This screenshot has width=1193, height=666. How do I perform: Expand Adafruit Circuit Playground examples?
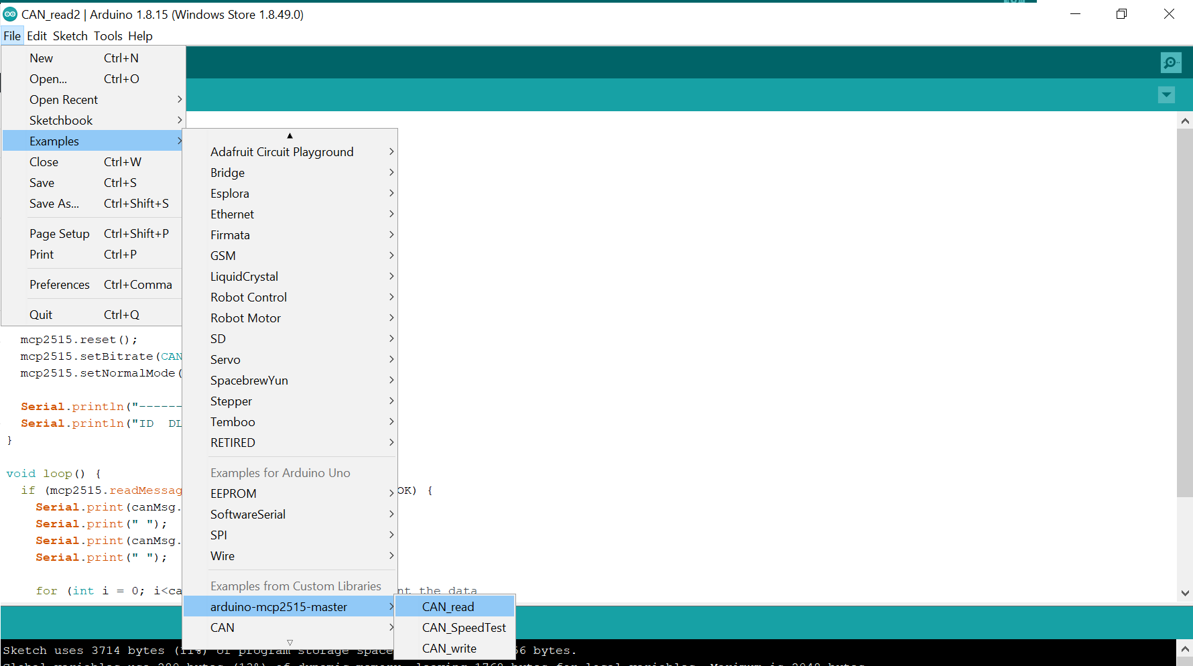coord(290,152)
